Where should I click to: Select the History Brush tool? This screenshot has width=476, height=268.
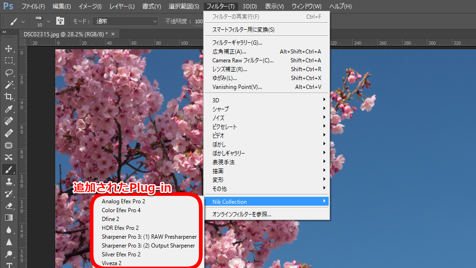(9, 194)
